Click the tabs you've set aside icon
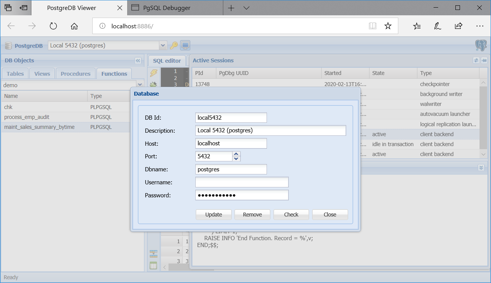This screenshot has width=491, height=283. 8,8
